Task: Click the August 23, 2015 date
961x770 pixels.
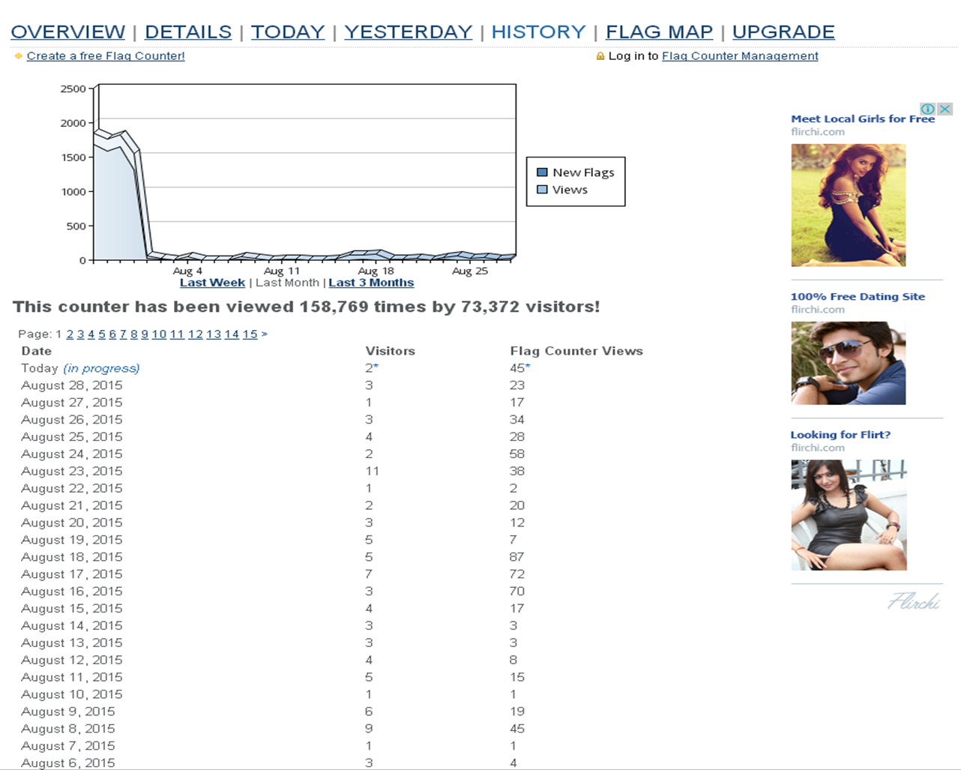Action: click(x=72, y=472)
